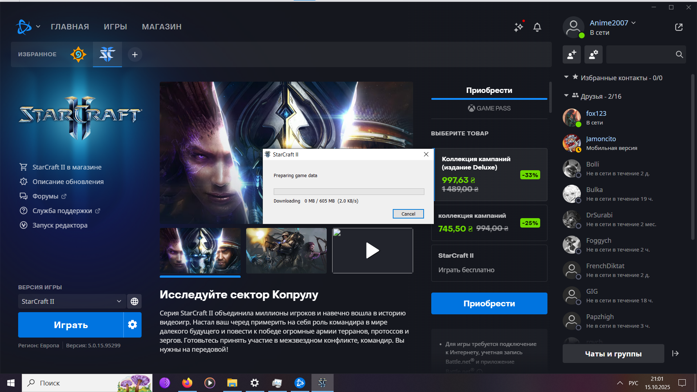Click the sparkle news icon
The width and height of the screenshot is (697, 392).
coord(518,27)
